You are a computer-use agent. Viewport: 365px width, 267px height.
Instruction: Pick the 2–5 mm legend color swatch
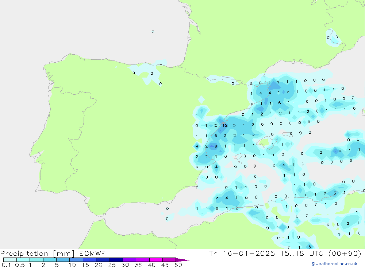50,260
